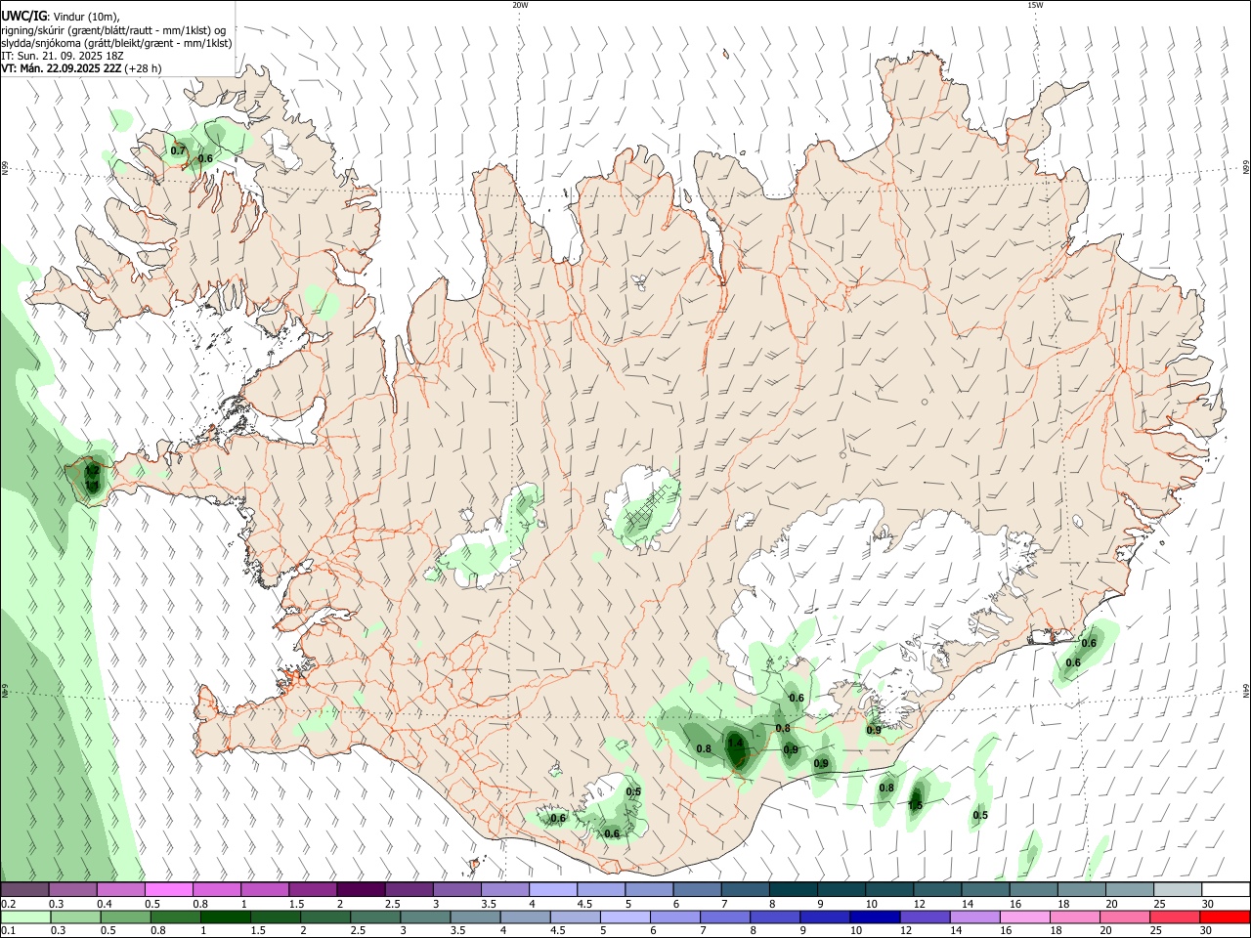
Task: Select the snow legend swatch labeled 12
Action: coord(935,890)
